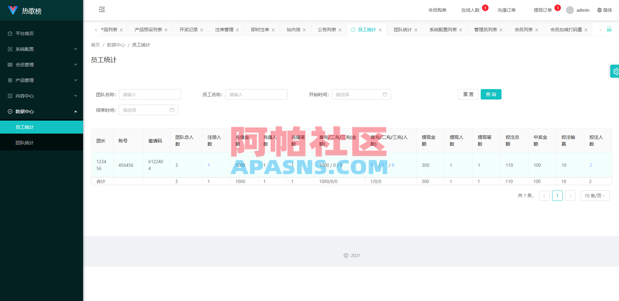Close the 即时注单 tab

(x=273, y=30)
